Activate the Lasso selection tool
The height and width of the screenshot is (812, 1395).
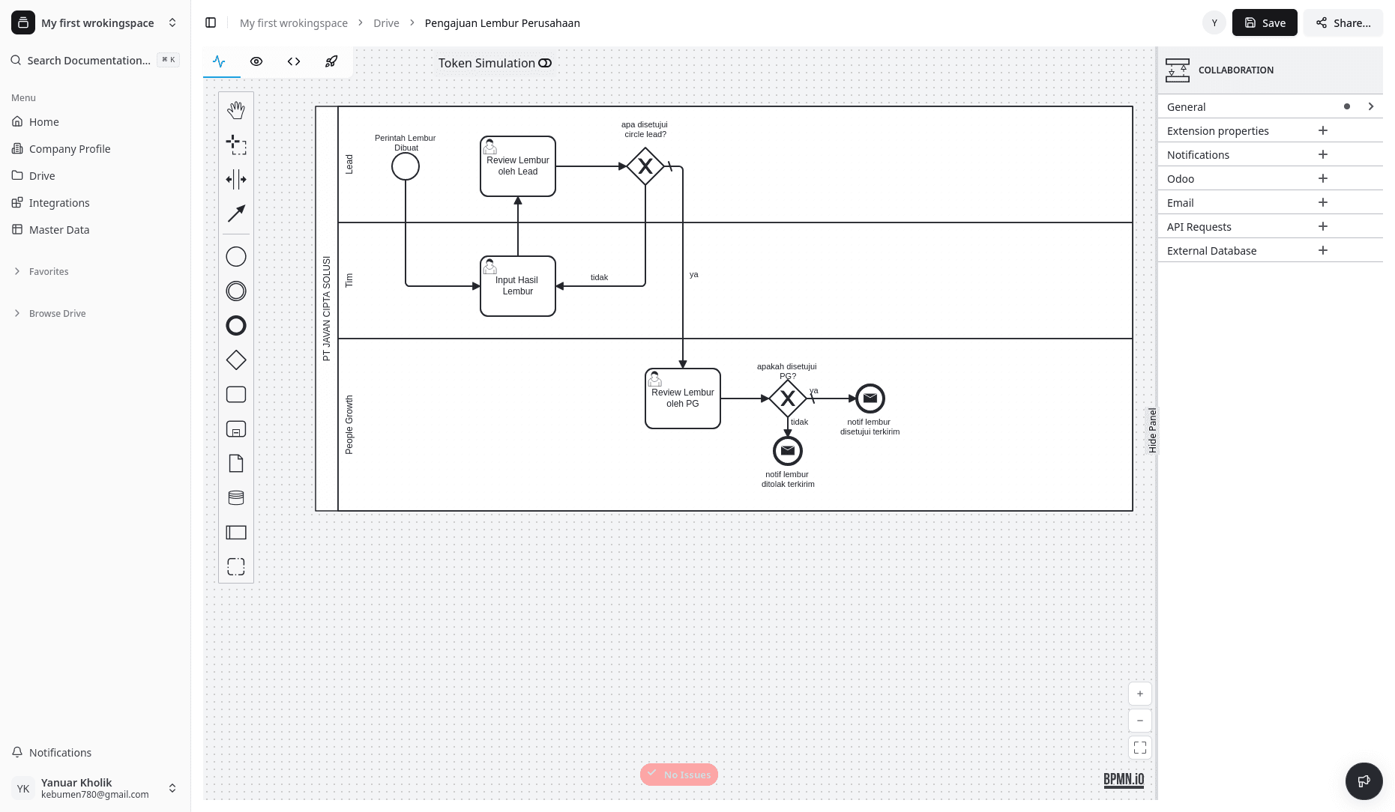tap(236, 145)
